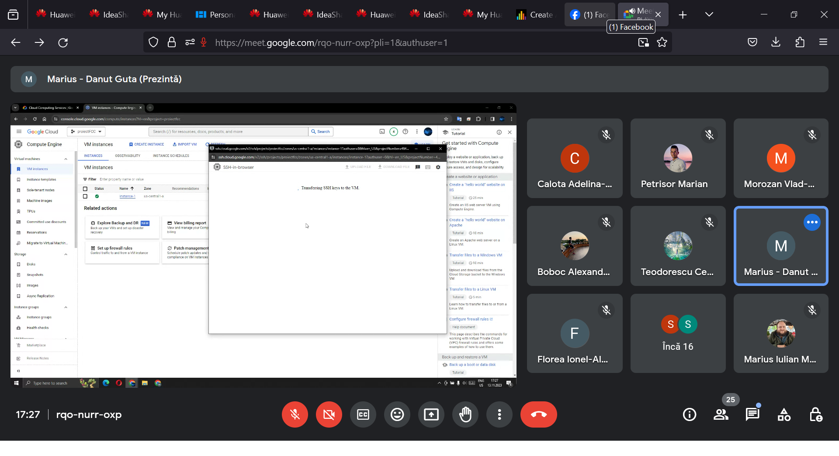839x456 pixels.
Task: Unmute the microphone
Action: [295, 414]
